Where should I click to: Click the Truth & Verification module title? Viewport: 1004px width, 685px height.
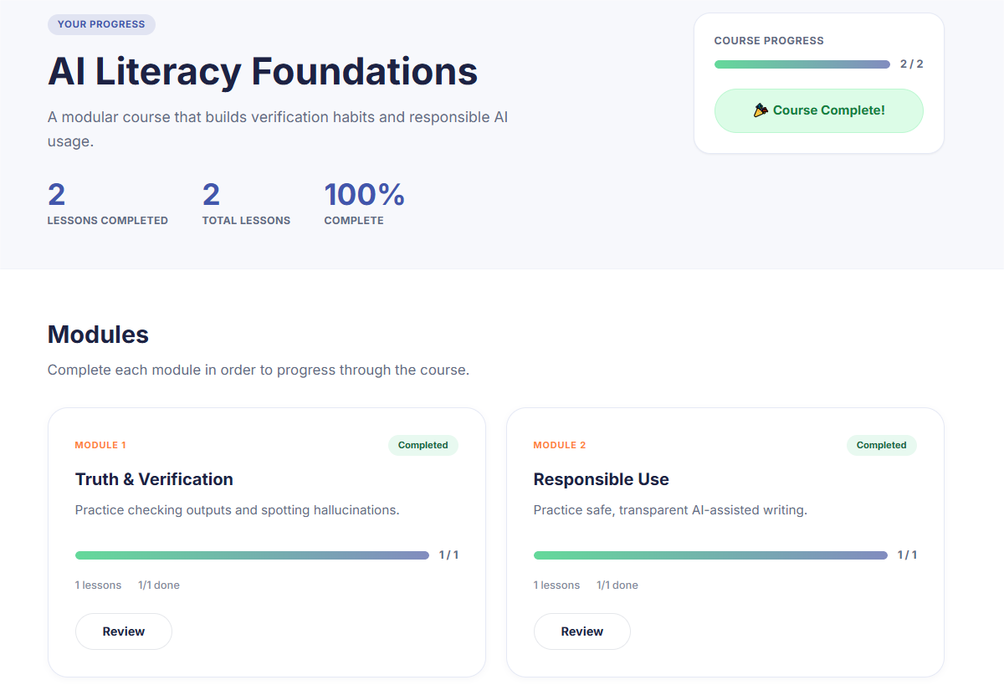pos(154,479)
